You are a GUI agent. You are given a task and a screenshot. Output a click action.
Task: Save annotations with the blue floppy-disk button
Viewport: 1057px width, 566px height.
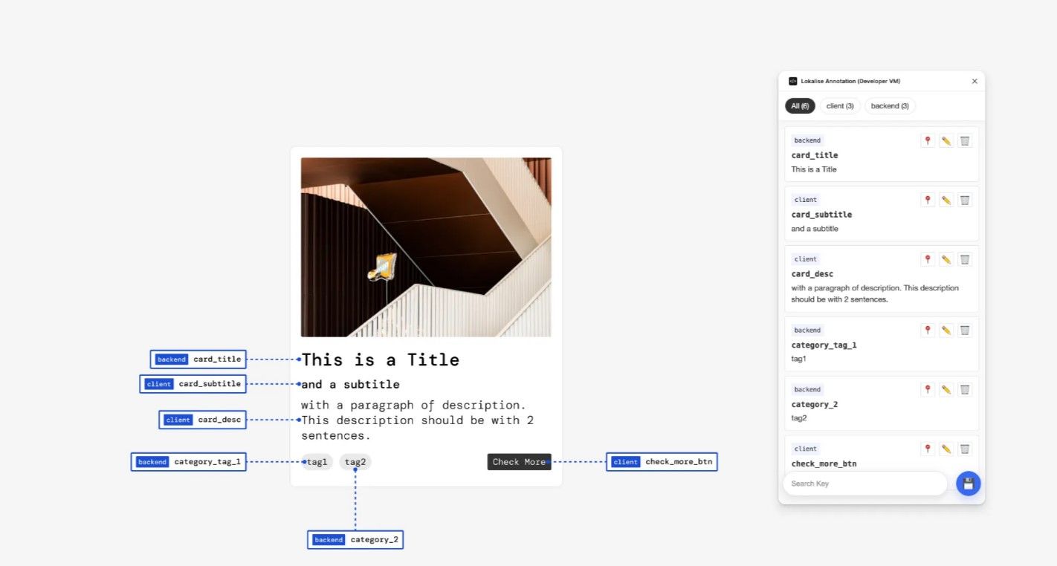pos(969,484)
